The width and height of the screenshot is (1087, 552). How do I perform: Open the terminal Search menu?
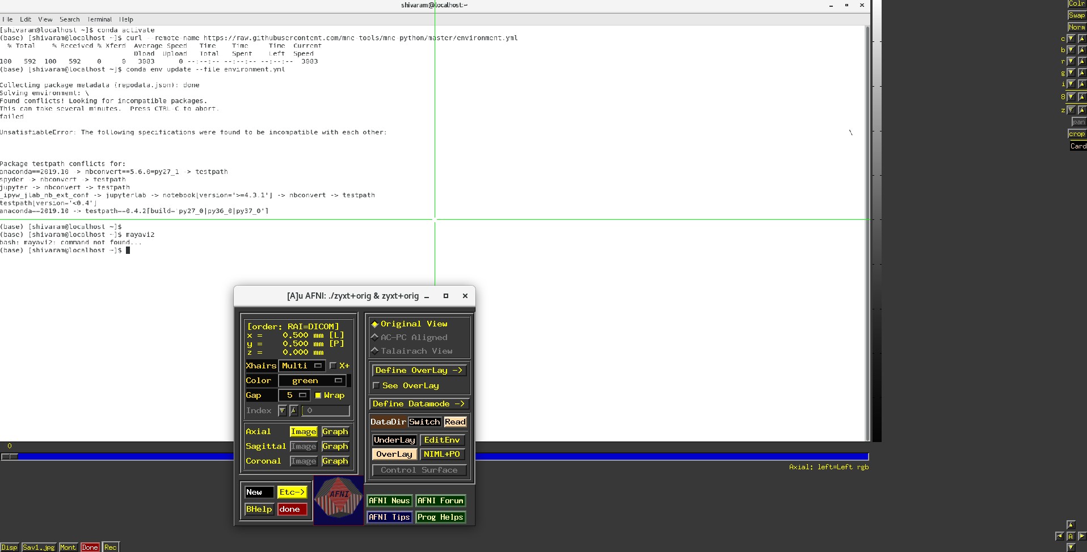tap(70, 19)
